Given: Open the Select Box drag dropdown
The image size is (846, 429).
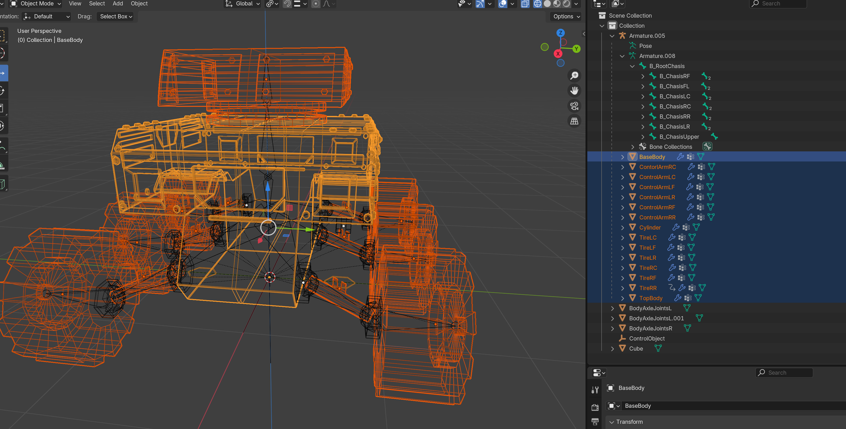Looking at the screenshot, I should point(116,17).
